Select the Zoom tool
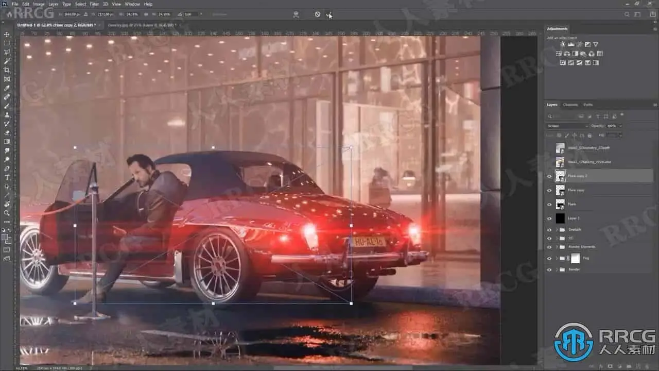 pos(7,213)
